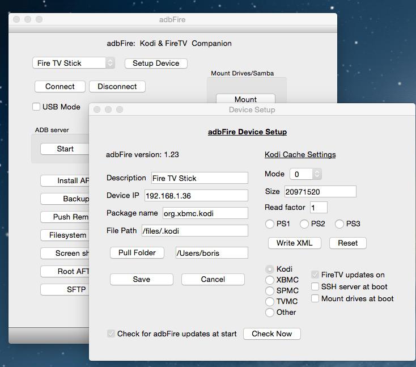Image resolution: width=416 pixels, height=367 pixels.
Task: Toggle SSH server at boot checkbox
Action: [315, 286]
